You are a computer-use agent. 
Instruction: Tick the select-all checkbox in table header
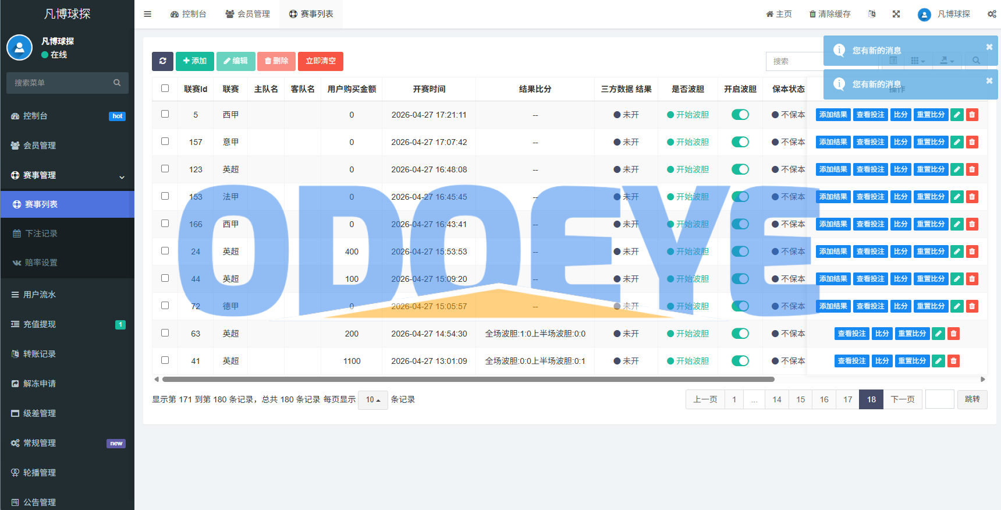click(165, 88)
